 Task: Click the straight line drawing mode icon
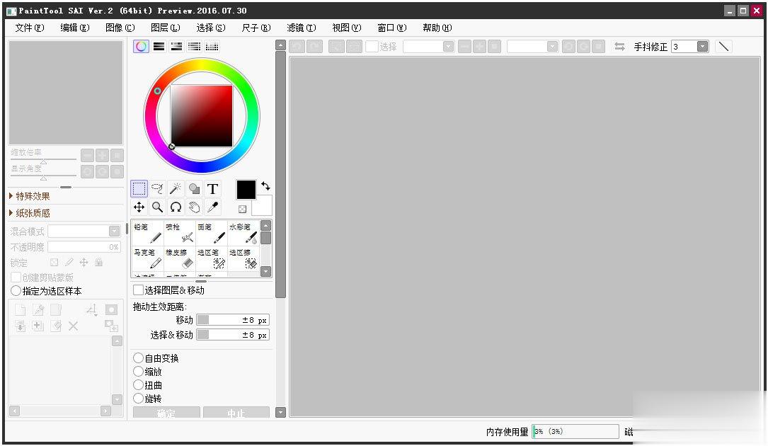coord(723,47)
